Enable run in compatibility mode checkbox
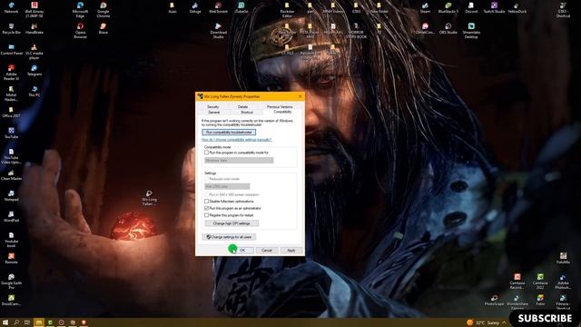 pos(206,153)
